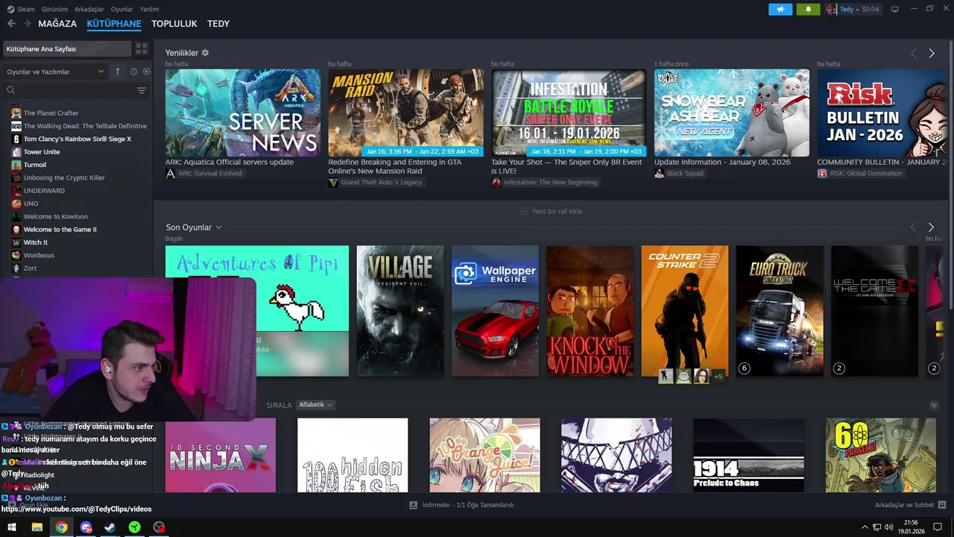Go back with the left arrow navigation
This screenshot has width=954, height=537.
pyautogui.click(x=11, y=24)
